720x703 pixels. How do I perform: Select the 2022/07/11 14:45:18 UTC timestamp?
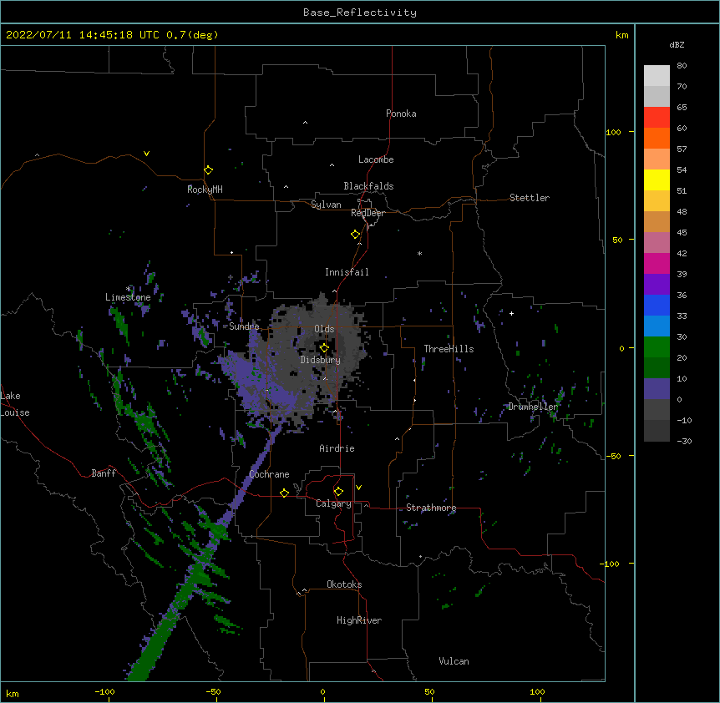83,35
